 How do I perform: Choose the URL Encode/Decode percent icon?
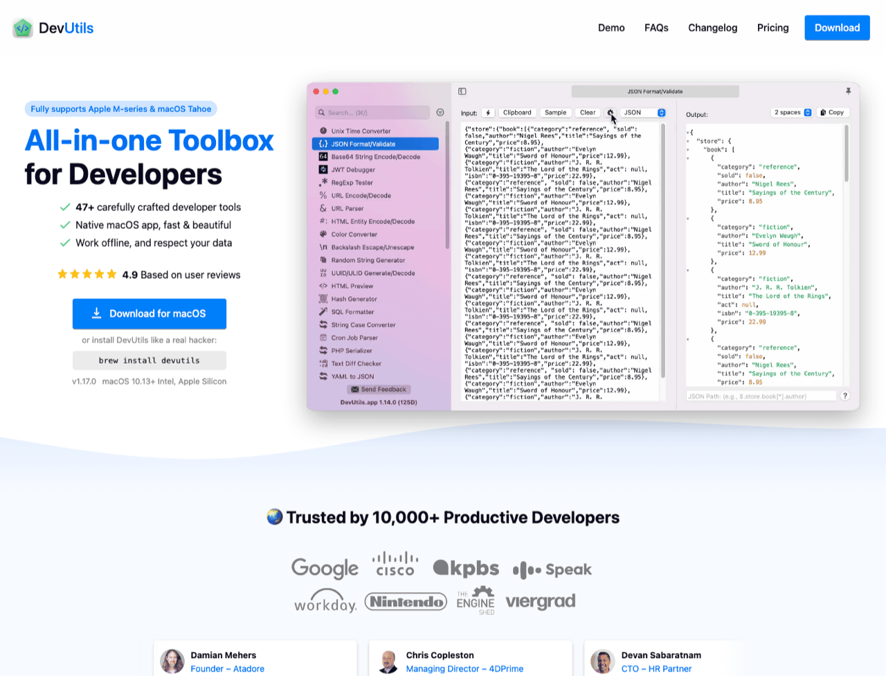[323, 195]
